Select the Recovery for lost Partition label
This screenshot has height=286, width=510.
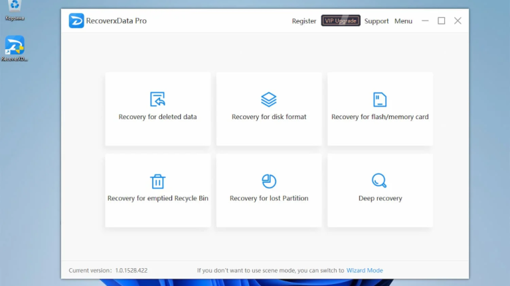[269, 198]
